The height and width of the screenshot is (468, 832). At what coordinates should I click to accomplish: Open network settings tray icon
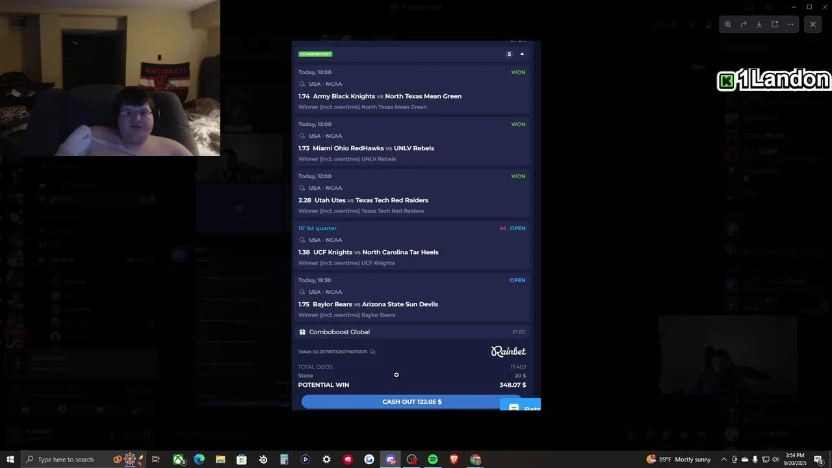point(765,460)
